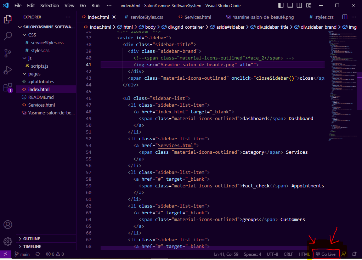362x260 pixels.
Task: Click the minimap code overview
Action: (x=343, y=85)
